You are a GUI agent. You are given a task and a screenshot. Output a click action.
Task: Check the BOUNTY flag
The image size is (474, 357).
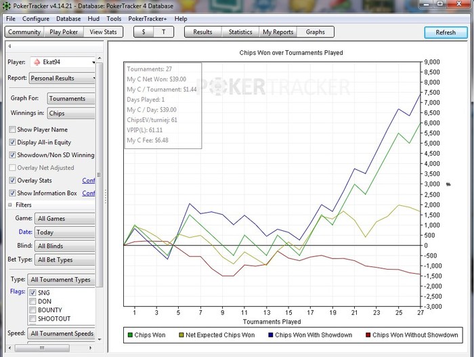33,310
